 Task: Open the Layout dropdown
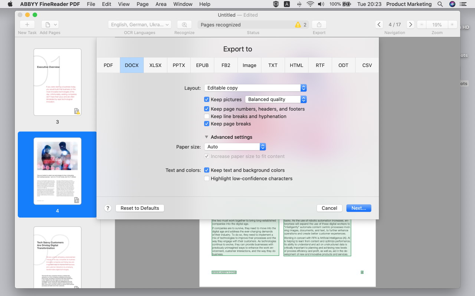pyautogui.click(x=255, y=88)
